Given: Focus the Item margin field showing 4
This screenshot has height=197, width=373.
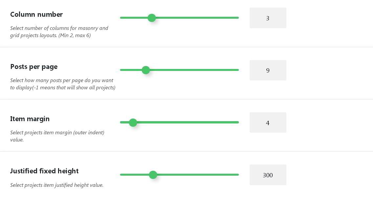Looking at the screenshot, I should [x=268, y=123].
